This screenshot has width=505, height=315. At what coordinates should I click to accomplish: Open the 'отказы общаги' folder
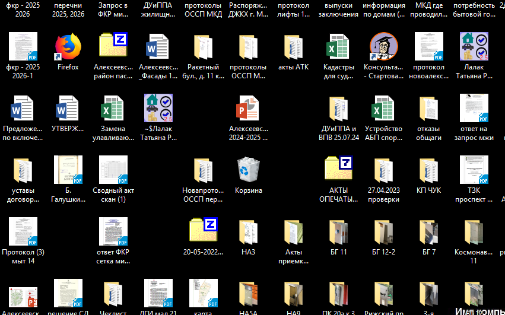428,109
